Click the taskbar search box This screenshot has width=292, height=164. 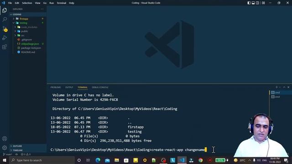coord(42,160)
